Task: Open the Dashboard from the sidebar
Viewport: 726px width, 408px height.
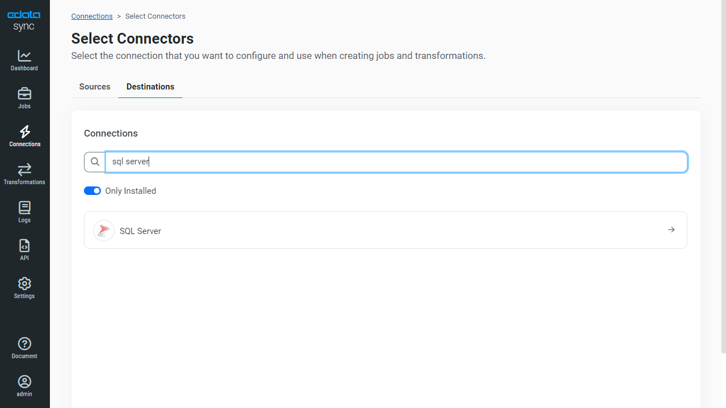Action: tap(24, 61)
